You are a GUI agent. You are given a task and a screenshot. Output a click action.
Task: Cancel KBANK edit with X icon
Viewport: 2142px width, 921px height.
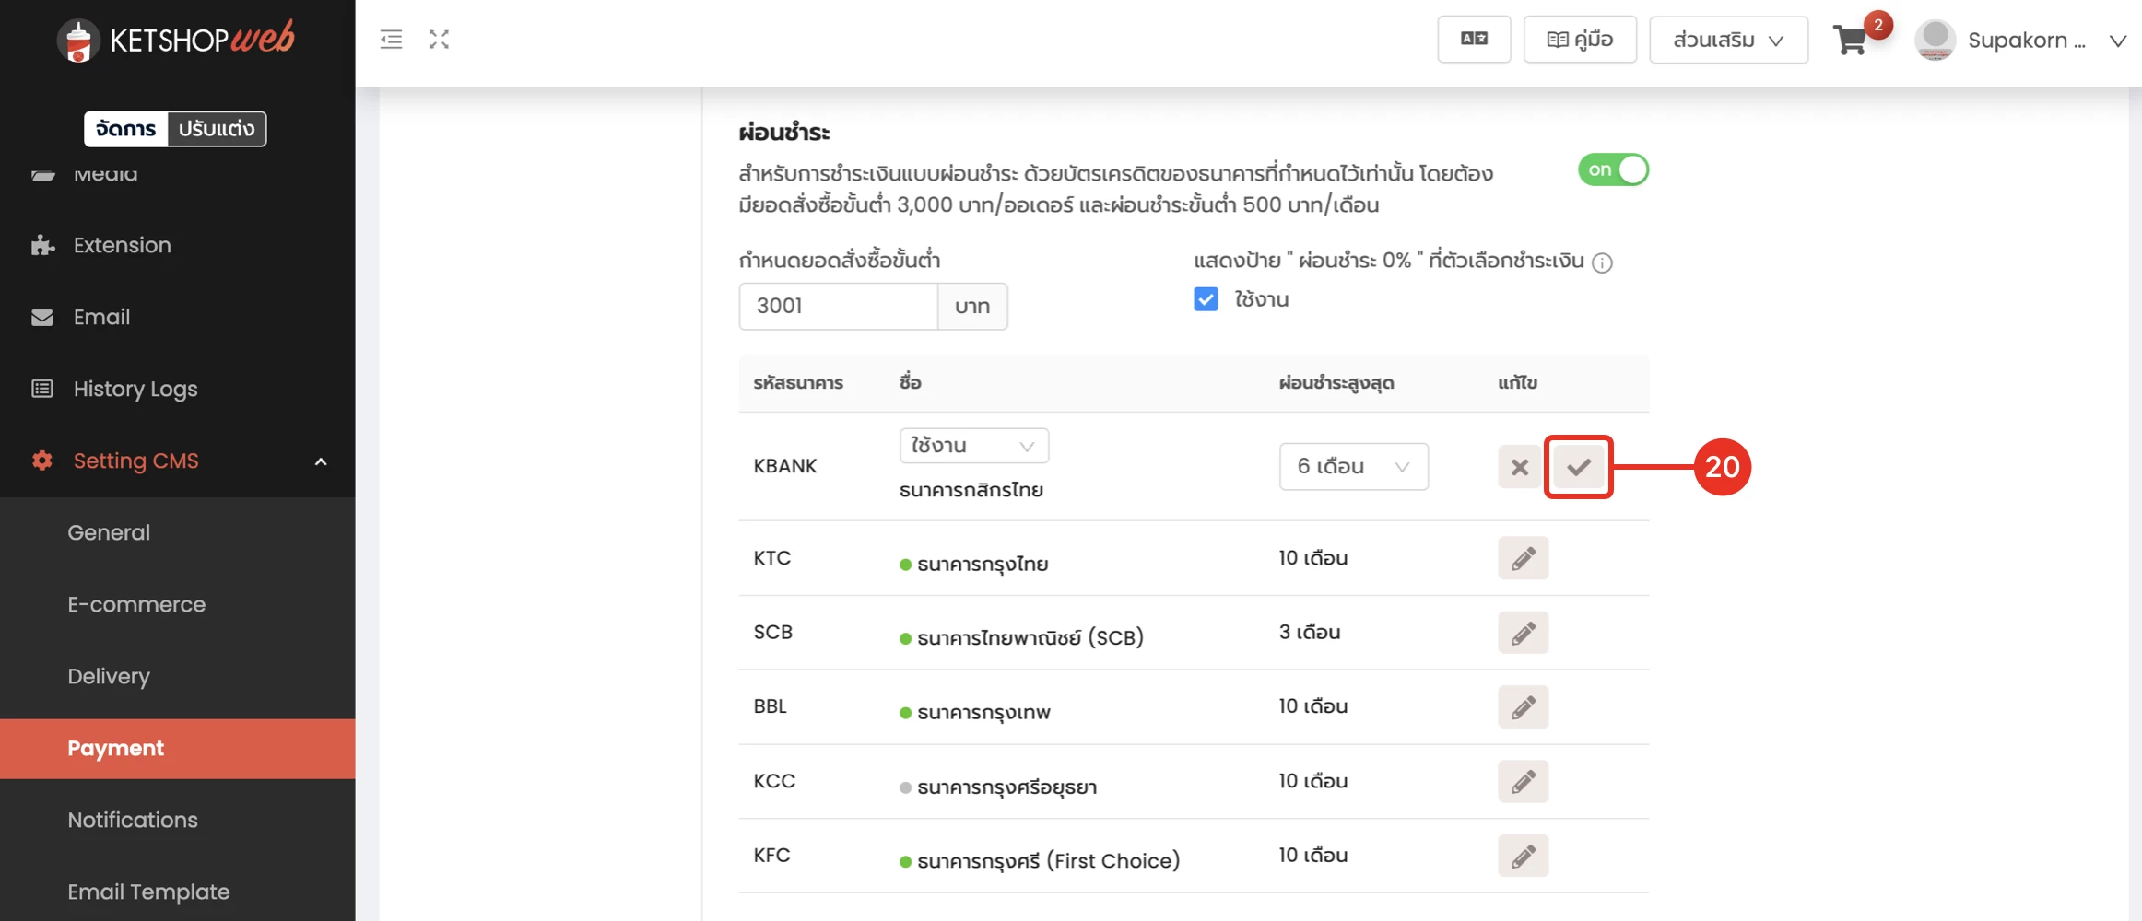coord(1520,467)
